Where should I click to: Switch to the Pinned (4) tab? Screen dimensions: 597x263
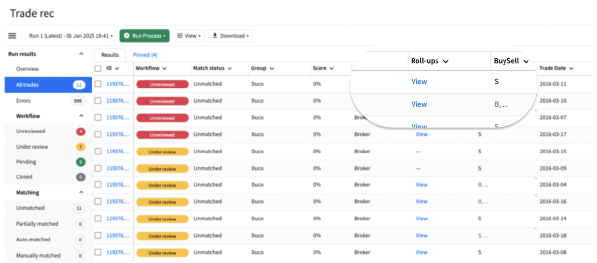click(x=145, y=55)
